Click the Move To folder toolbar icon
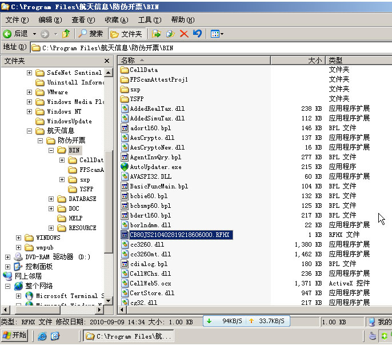 click(x=157, y=34)
